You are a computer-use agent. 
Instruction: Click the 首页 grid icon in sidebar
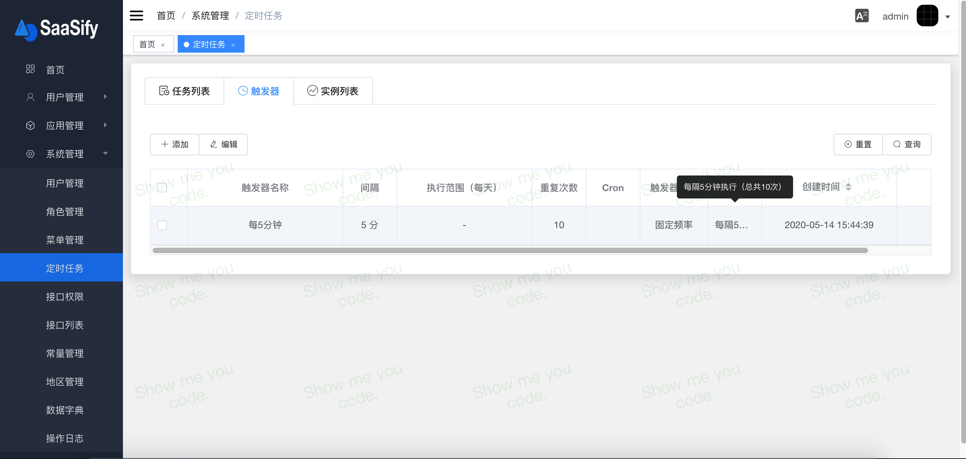click(30, 69)
